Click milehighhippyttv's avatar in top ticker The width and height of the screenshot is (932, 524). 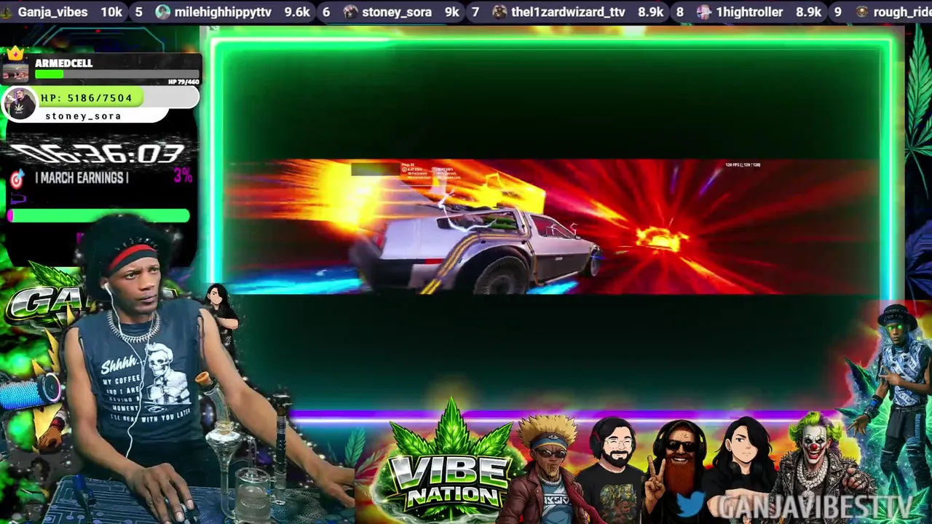coord(163,12)
